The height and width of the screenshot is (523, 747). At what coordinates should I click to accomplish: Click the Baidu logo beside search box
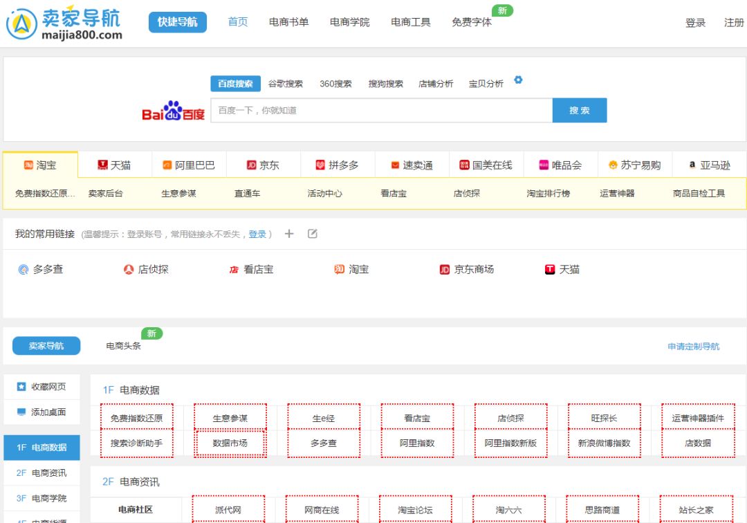point(174,111)
